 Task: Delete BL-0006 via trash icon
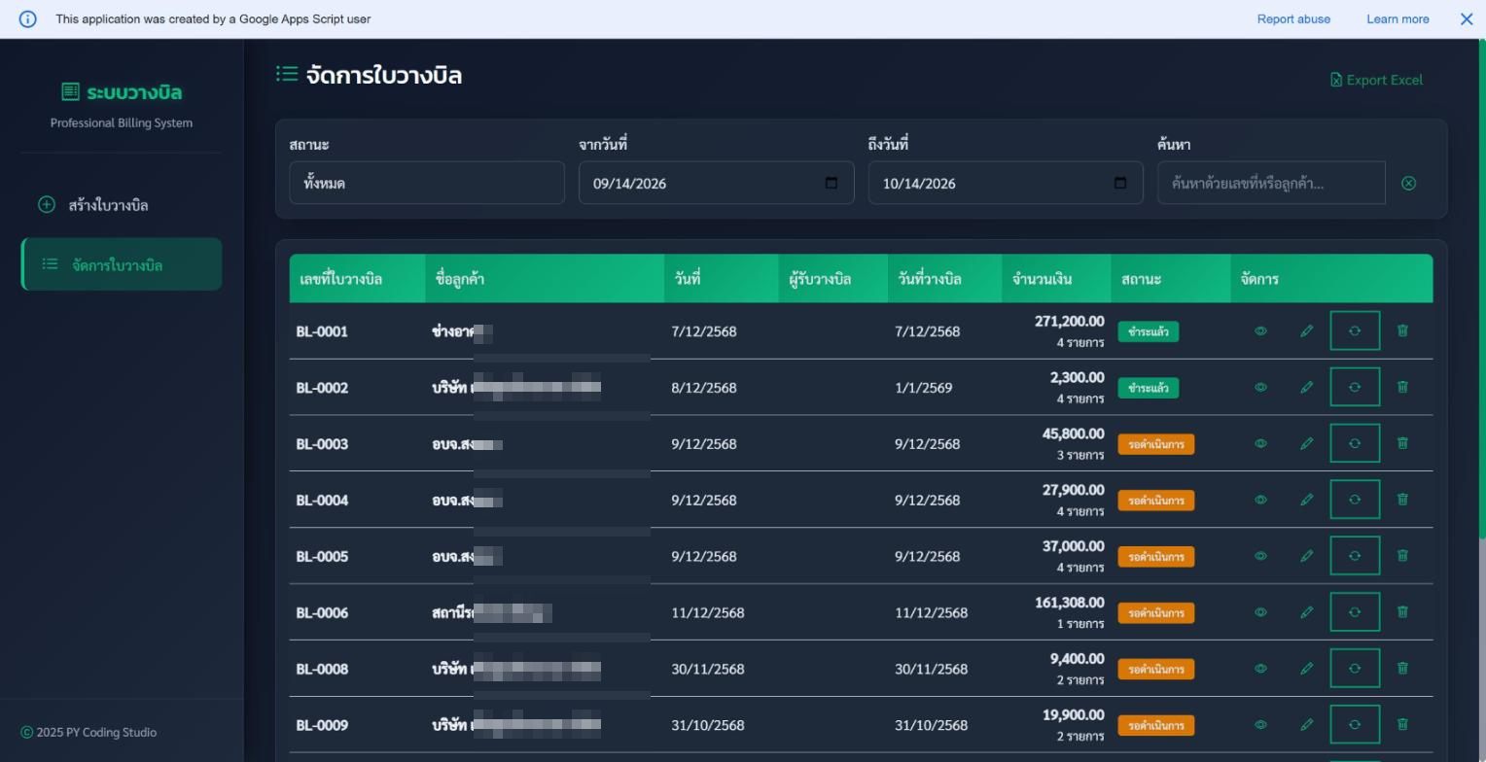pyautogui.click(x=1402, y=612)
